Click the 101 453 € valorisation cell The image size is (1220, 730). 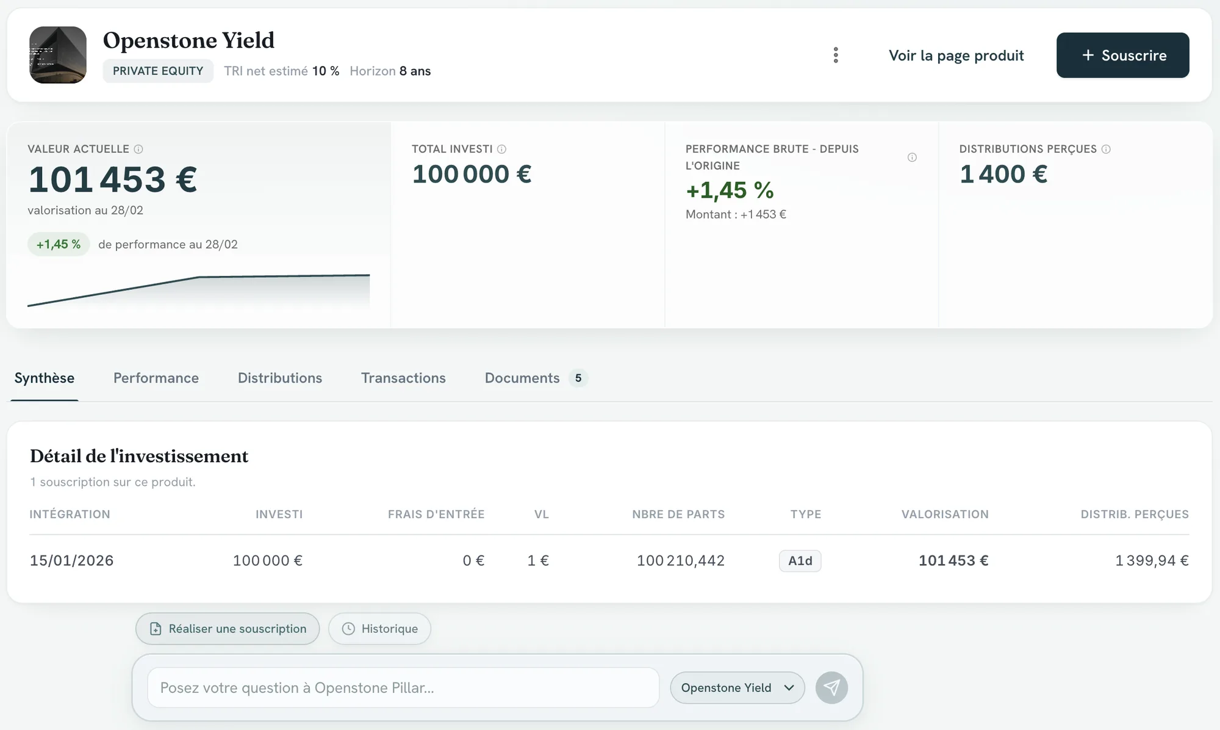coord(953,560)
